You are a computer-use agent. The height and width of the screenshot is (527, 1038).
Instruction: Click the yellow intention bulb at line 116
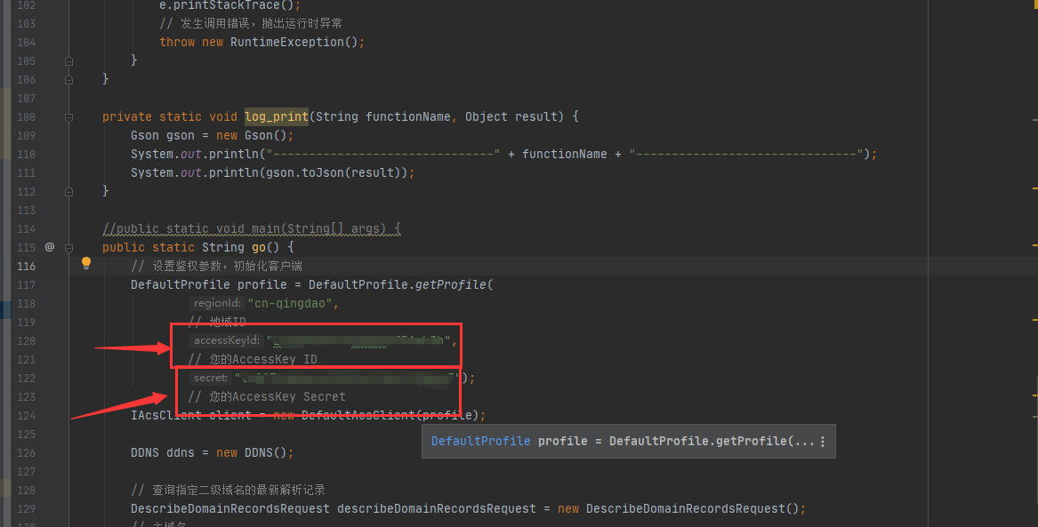tap(85, 263)
